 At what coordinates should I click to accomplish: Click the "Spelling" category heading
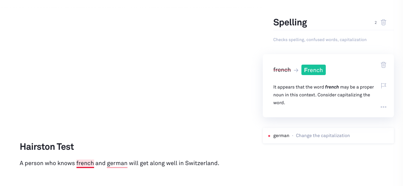tap(290, 22)
